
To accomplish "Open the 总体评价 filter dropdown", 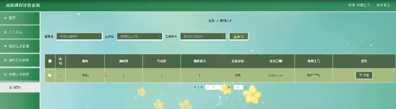I will click(x=203, y=36).
